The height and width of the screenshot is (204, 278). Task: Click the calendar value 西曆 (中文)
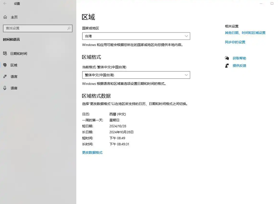tap(118, 114)
